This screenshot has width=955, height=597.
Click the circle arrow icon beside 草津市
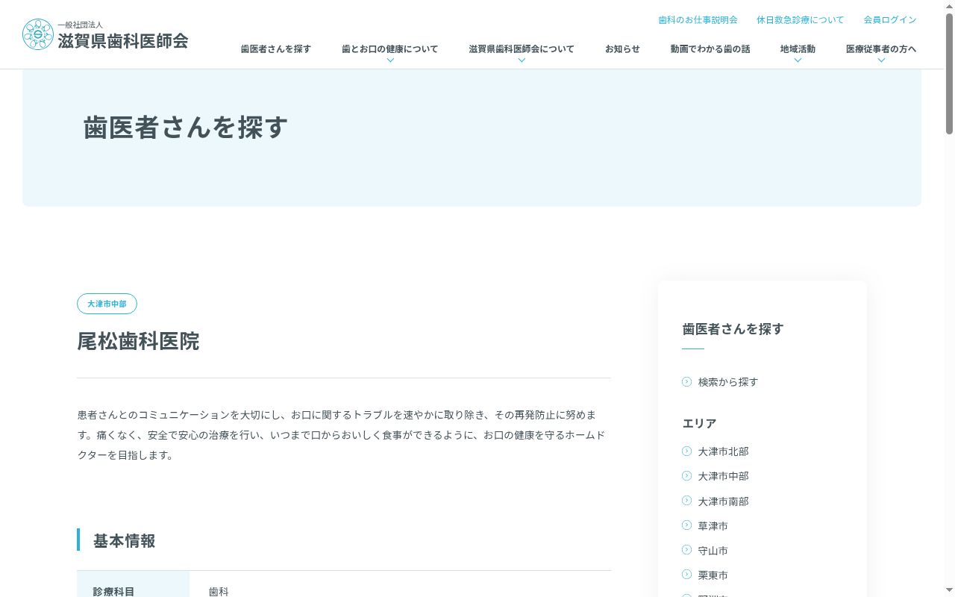[687, 525]
